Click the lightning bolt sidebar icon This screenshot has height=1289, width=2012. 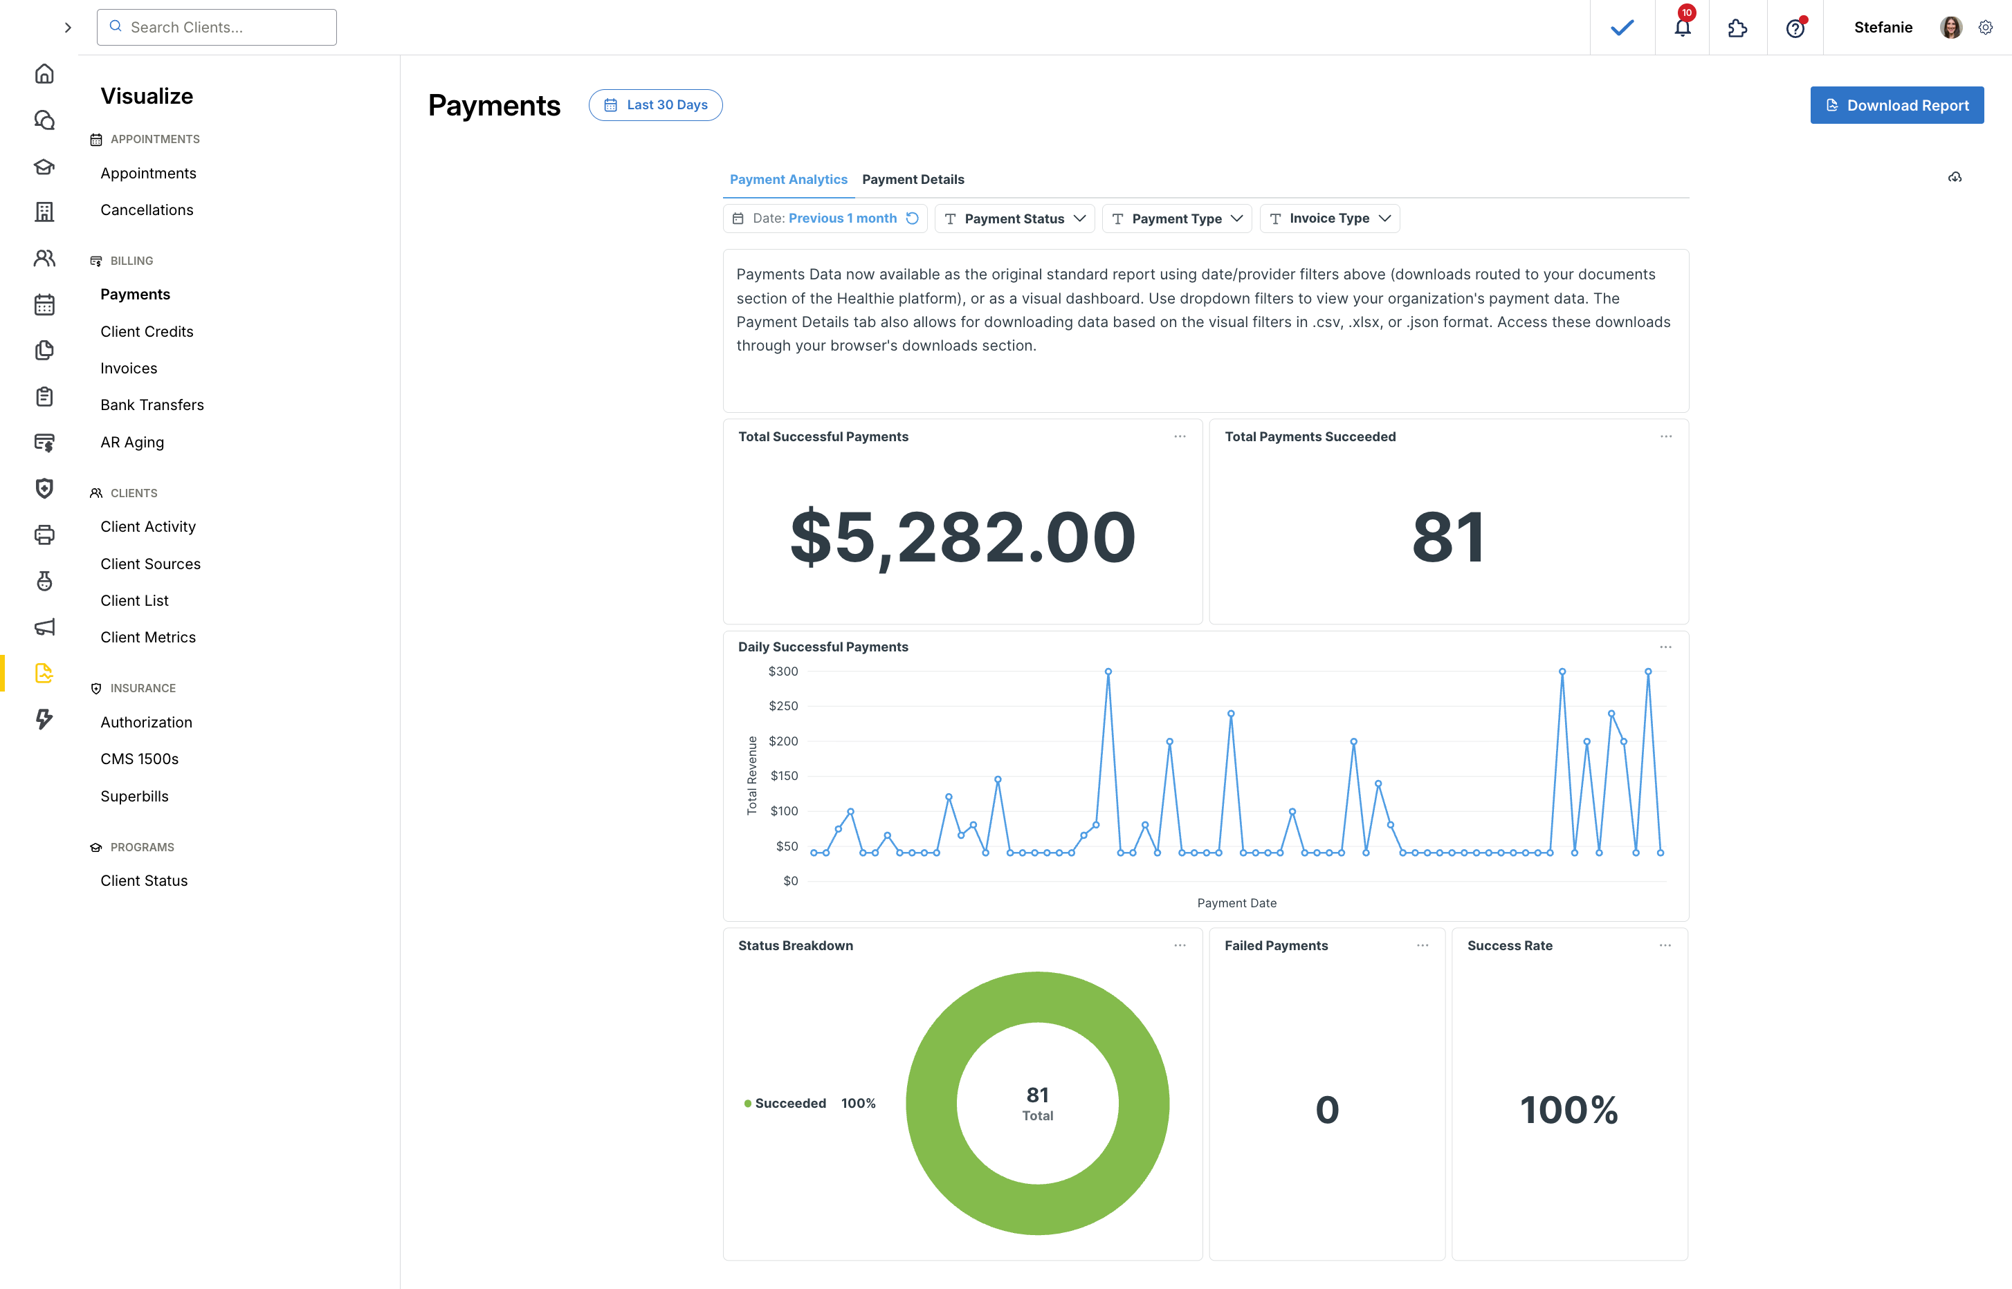click(44, 718)
